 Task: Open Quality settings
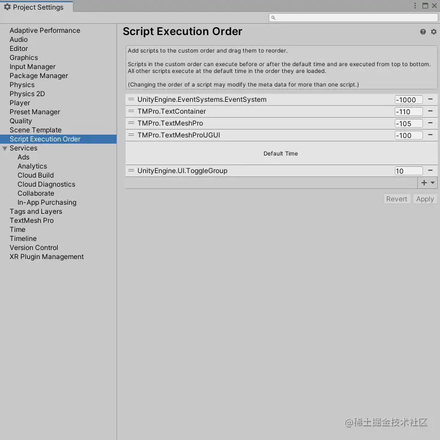21,120
